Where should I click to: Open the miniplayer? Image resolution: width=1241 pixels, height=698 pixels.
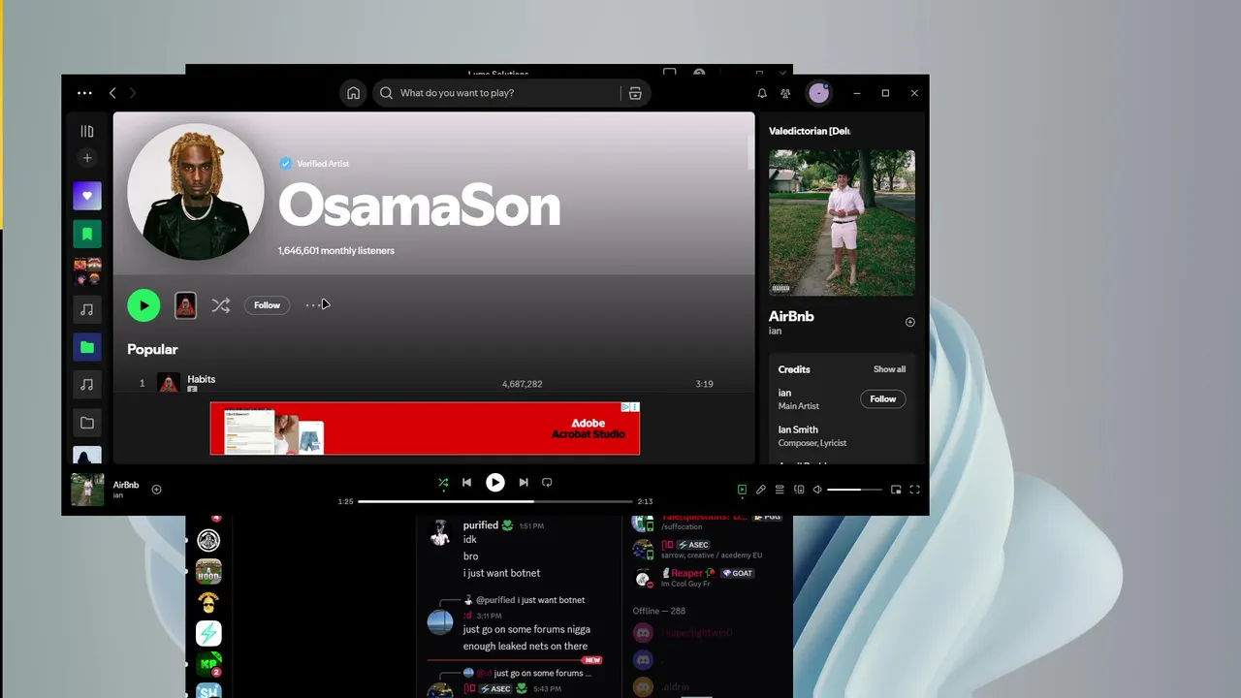pos(896,490)
